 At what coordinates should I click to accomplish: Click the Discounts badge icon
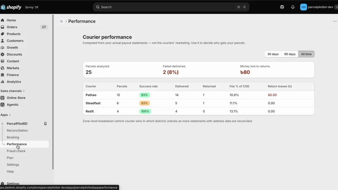3,54
